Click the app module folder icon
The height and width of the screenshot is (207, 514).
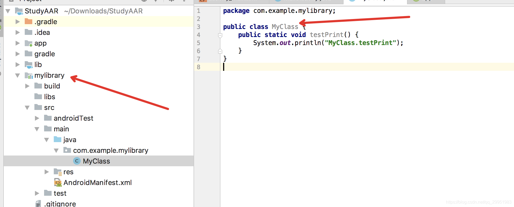click(x=28, y=43)
